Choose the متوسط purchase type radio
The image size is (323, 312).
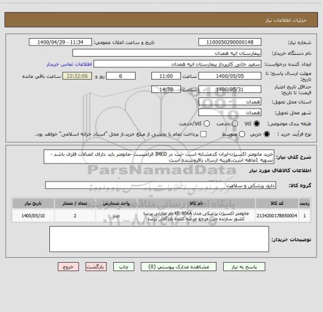[x=242, y=134]
